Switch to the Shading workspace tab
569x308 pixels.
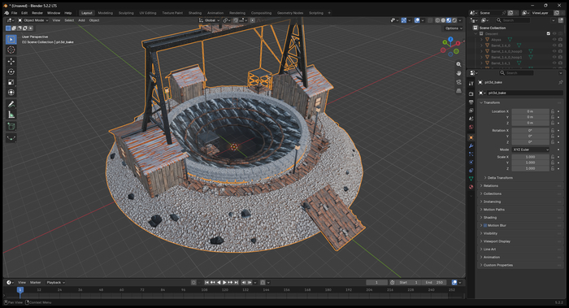pyautogui.click(x=195, y=13)
